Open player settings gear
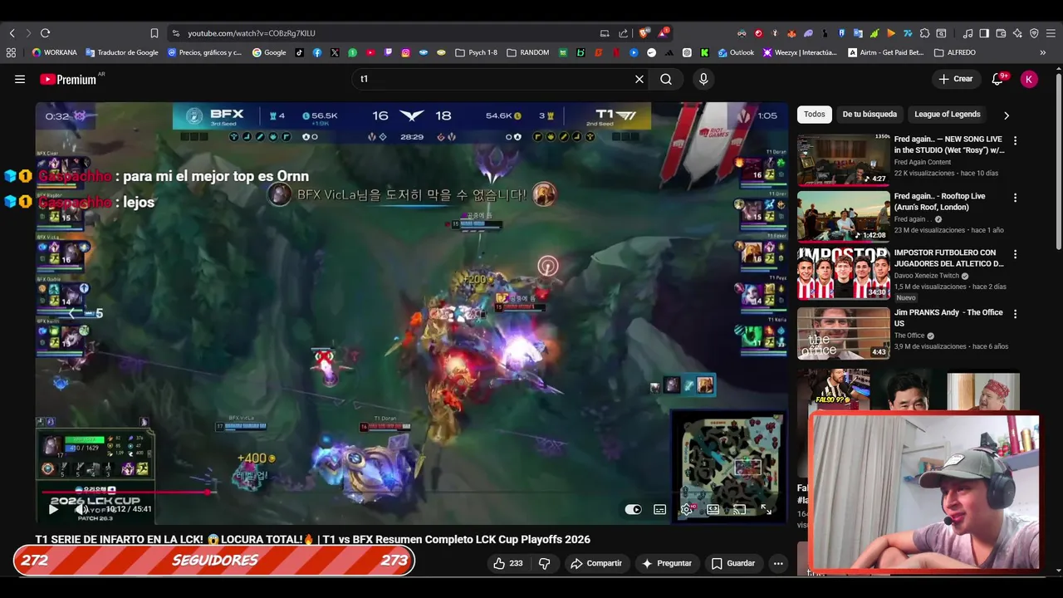The width and height of the screenshot is (1063, 598). click(x=687, y=509)
